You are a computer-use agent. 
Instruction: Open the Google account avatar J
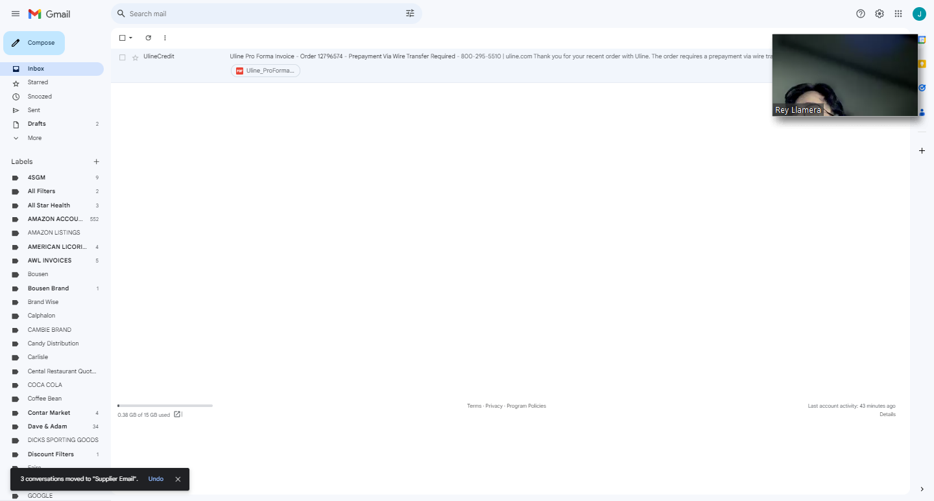tap(919, 14)
